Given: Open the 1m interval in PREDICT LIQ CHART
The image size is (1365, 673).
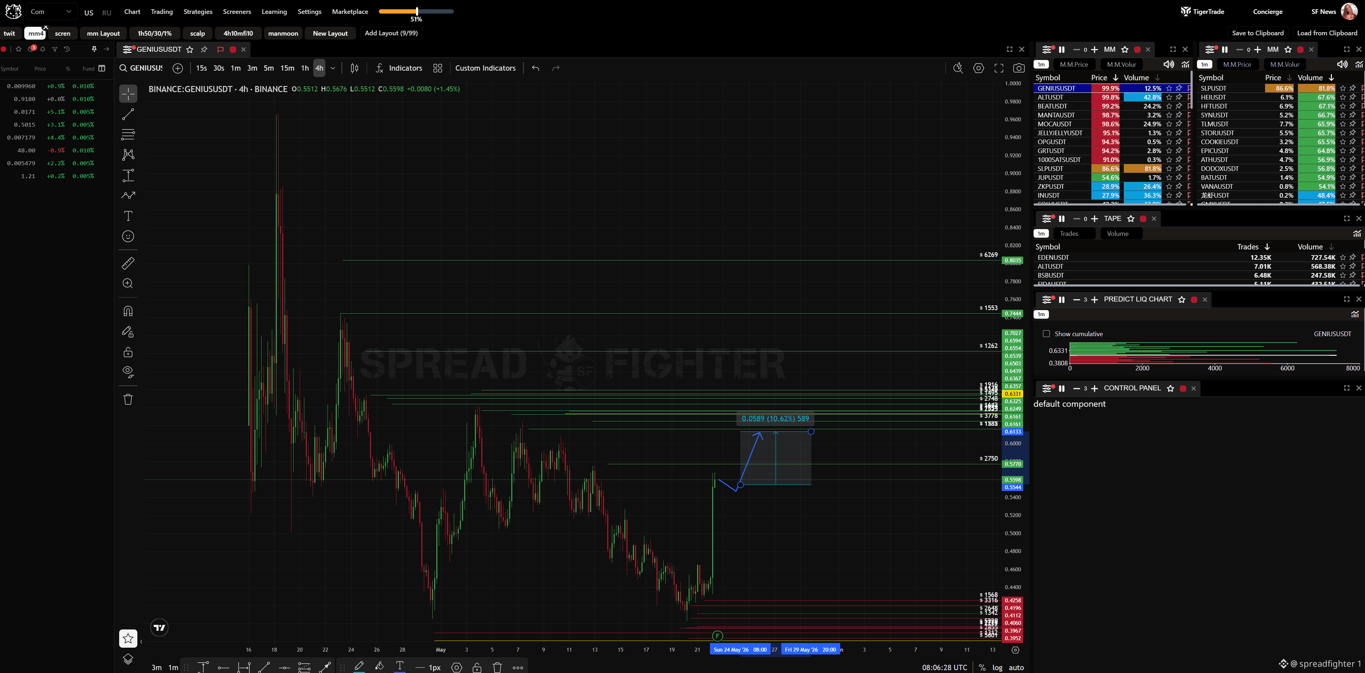Looking at the screenshot, I should 1041,314.
